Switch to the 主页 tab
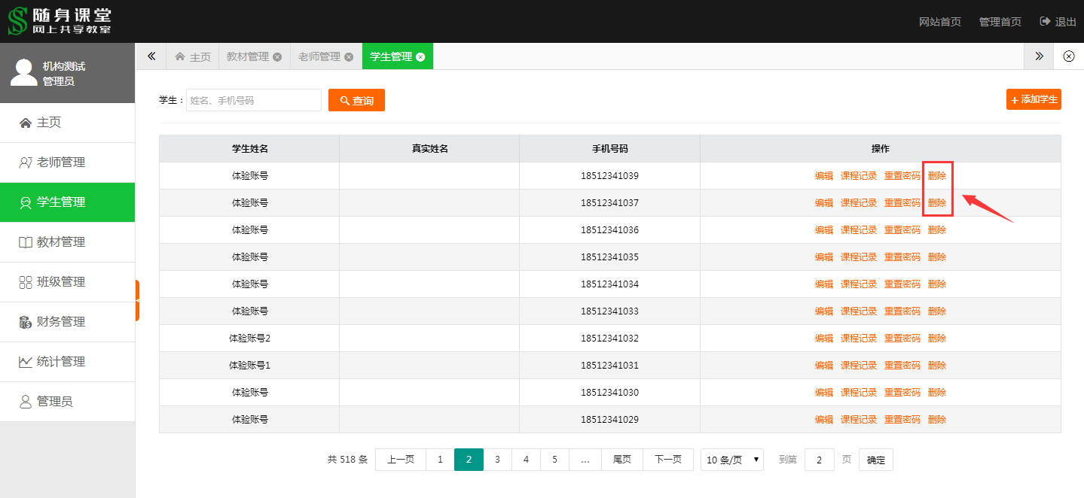 click(193, 57)
